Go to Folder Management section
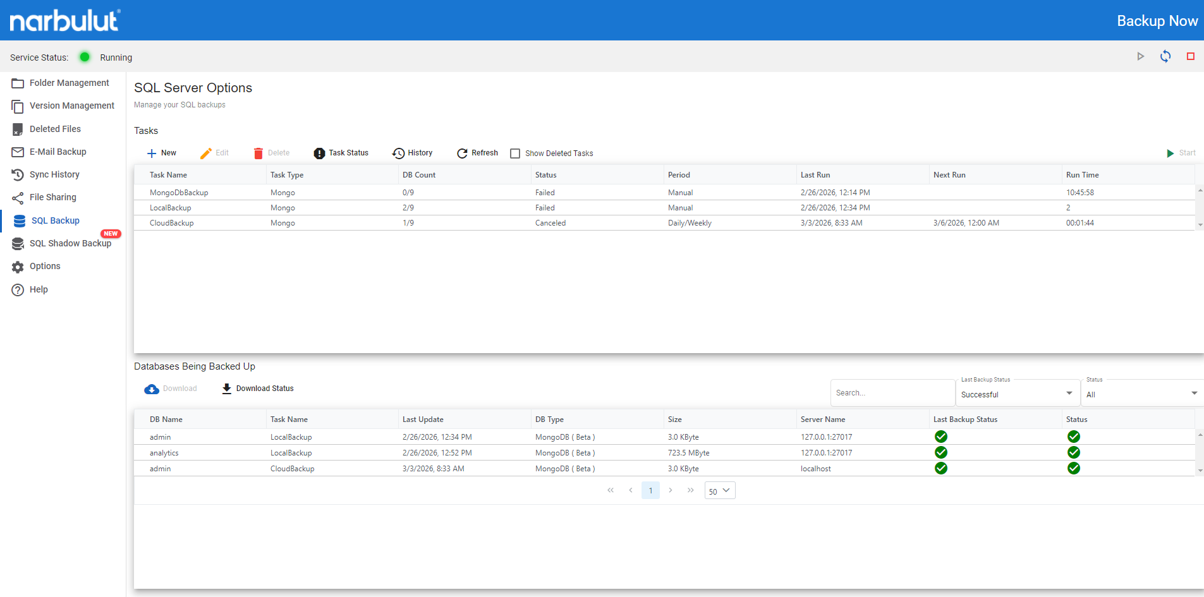Image resolution: width=1204 pixels, height=597 pixels. click(x=69, y=83)
